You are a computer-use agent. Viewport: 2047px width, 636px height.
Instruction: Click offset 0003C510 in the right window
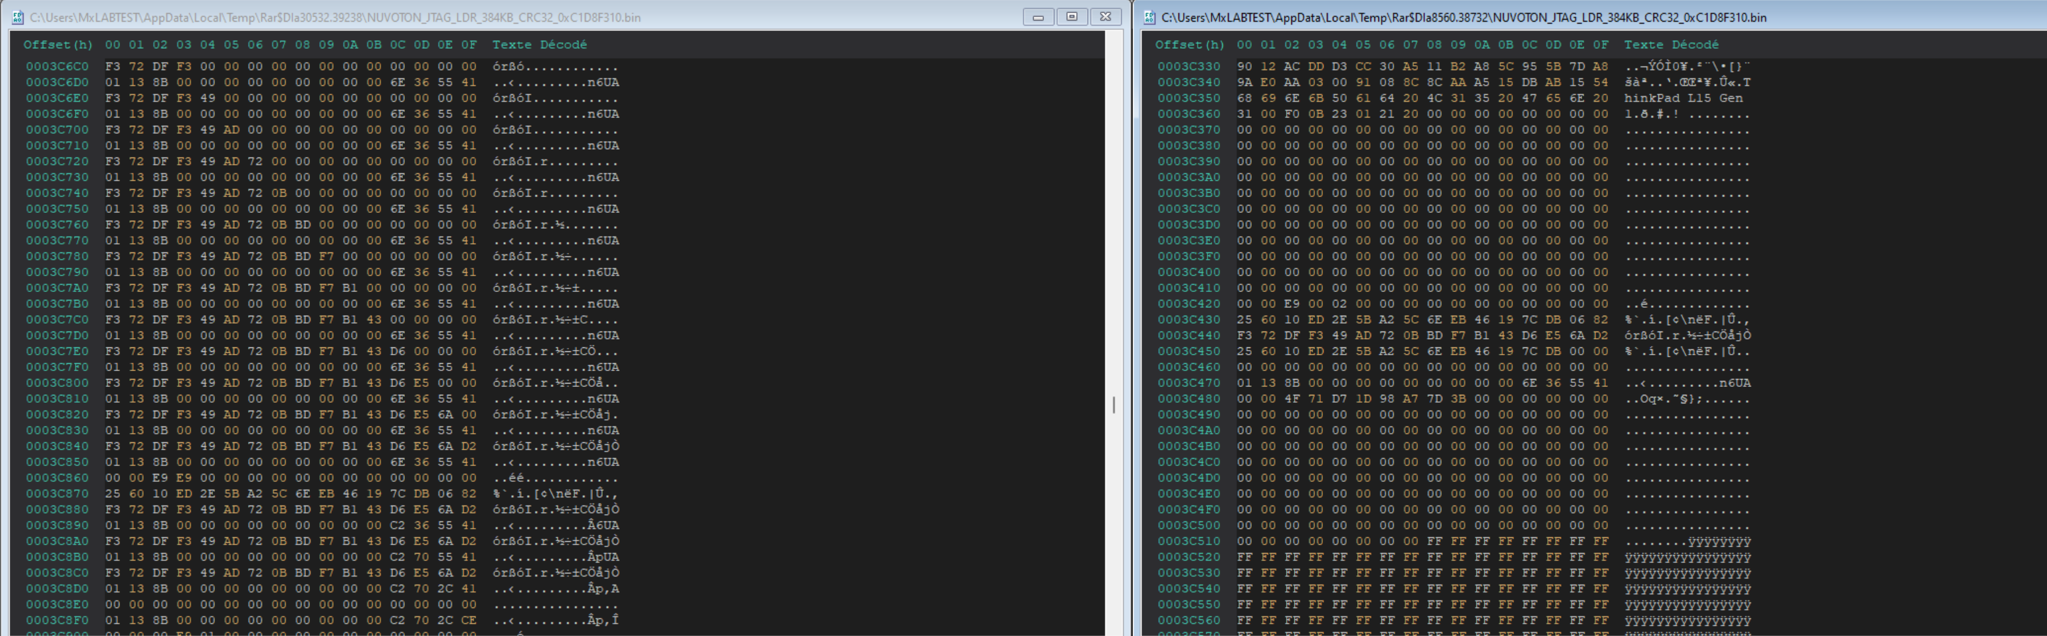(1189, 542)
